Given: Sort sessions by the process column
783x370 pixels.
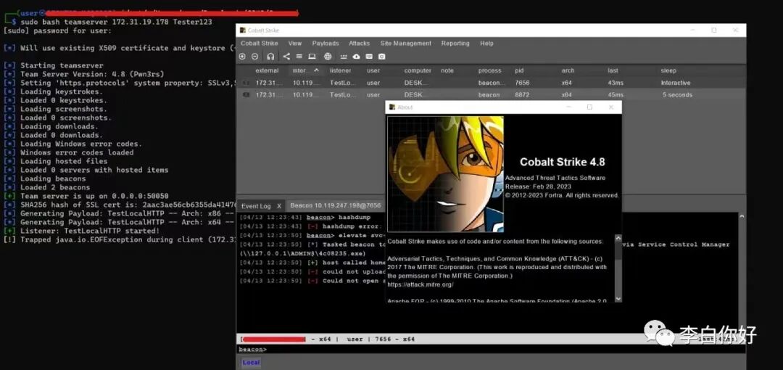Looking at the screenshot, I should pos(489,70).
